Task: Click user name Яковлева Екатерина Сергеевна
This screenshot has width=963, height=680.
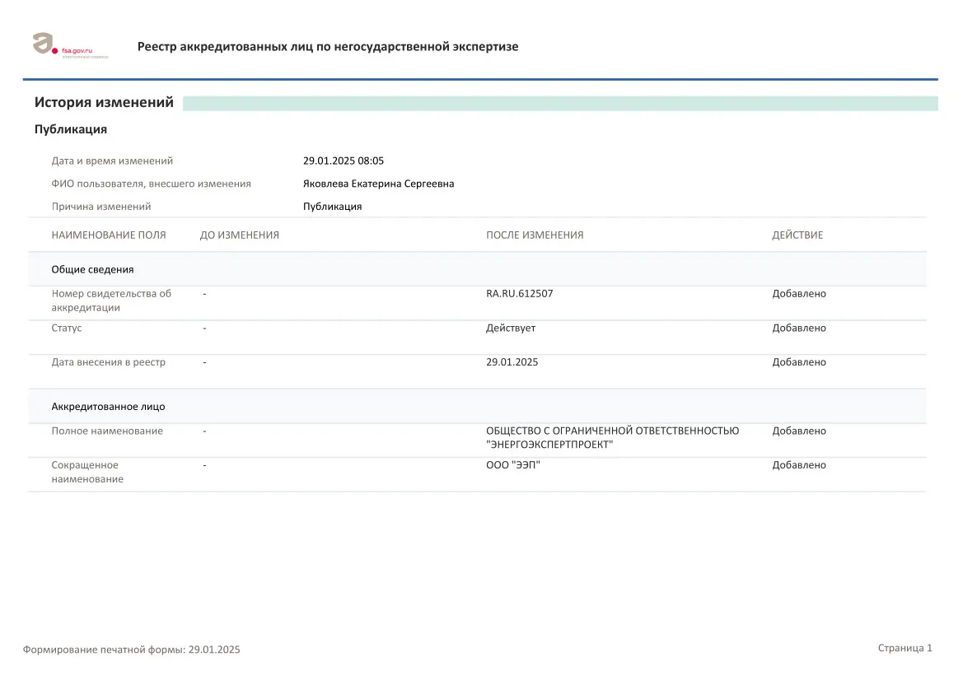Action: (x=378, y=184)
